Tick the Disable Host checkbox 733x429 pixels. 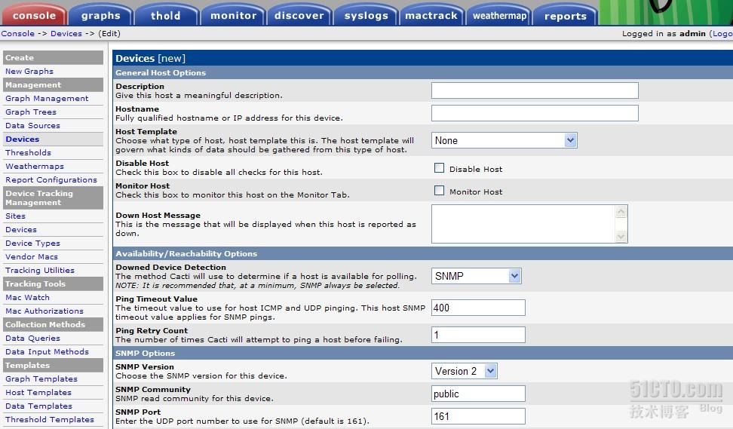pyautogui.click(x=439, y=168)
